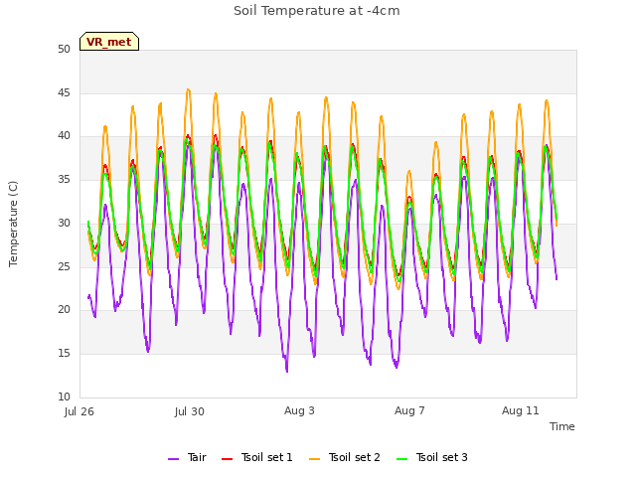Click the 20 y-axis tick label
Screen dimensions: 636x477
(x=64, y=310)
